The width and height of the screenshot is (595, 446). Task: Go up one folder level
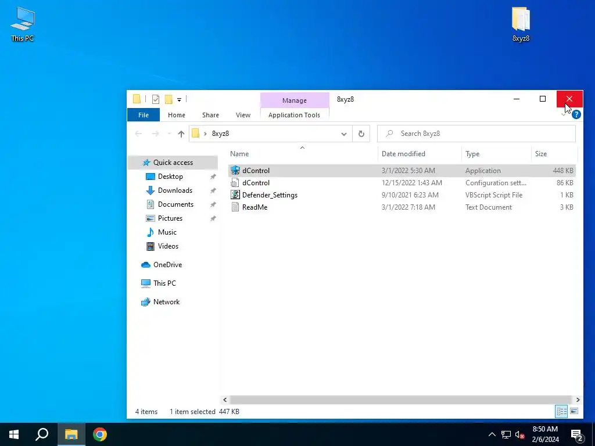(x=181, y=134)
